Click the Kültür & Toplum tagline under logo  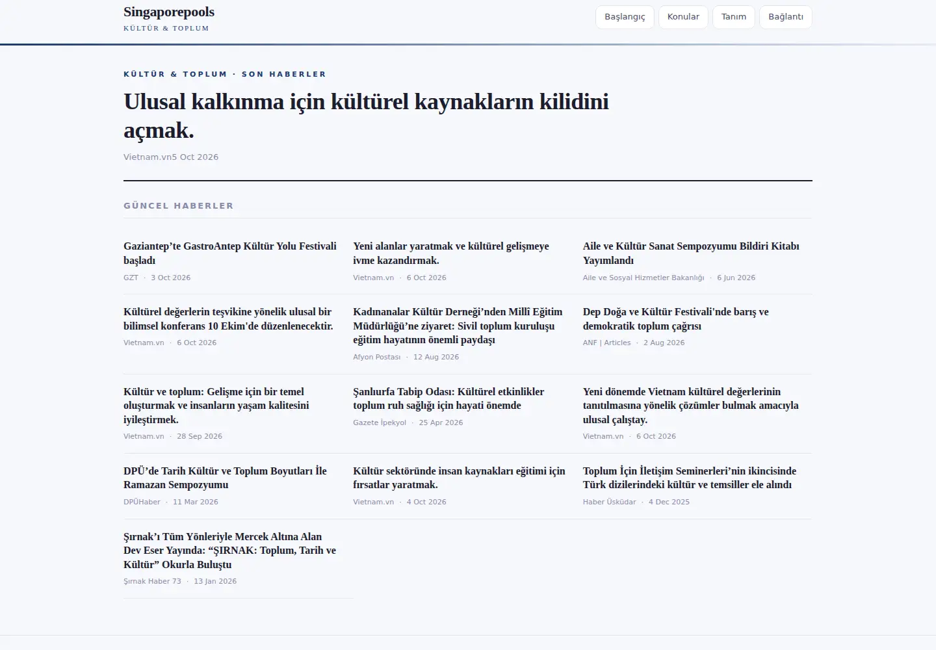[x=166, y=28]
